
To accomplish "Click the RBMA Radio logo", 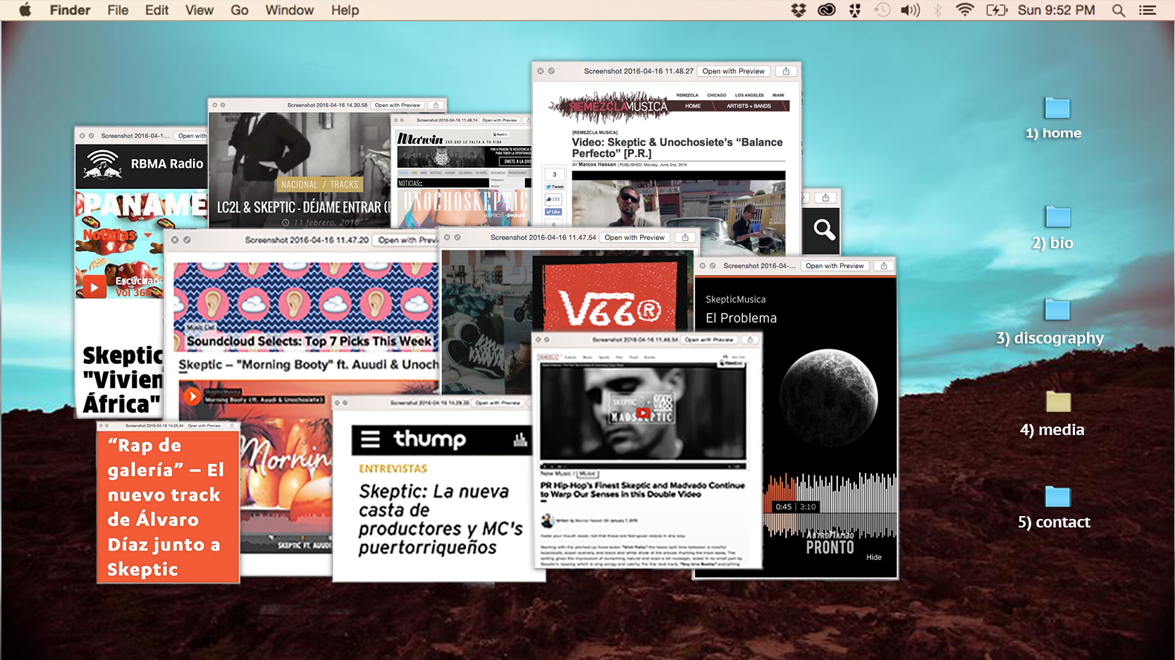I will tap(103, 164).
